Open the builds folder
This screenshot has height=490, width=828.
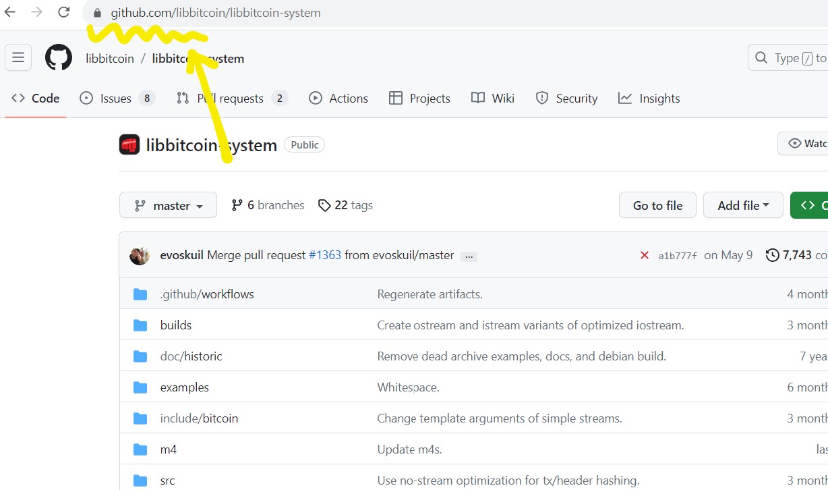176,325
